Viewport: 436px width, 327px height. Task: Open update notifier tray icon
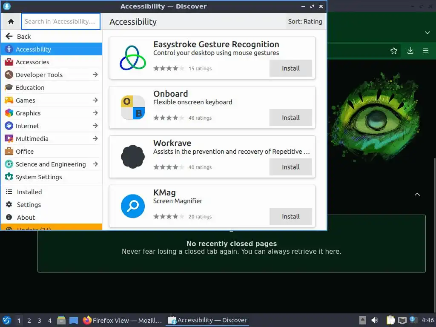(x=413, y=320)
